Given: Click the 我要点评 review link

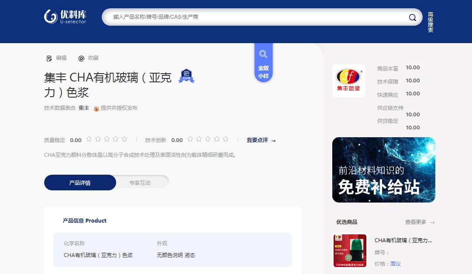Looking at the screenshot, I should point(261,140).
